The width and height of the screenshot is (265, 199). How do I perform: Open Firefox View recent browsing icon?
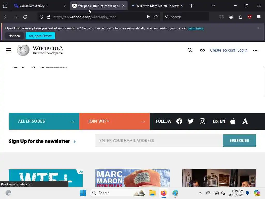click(5, 6)
